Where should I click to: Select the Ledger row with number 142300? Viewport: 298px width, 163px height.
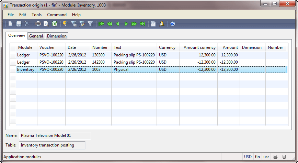pyautogui.click(x=151, y=62)
